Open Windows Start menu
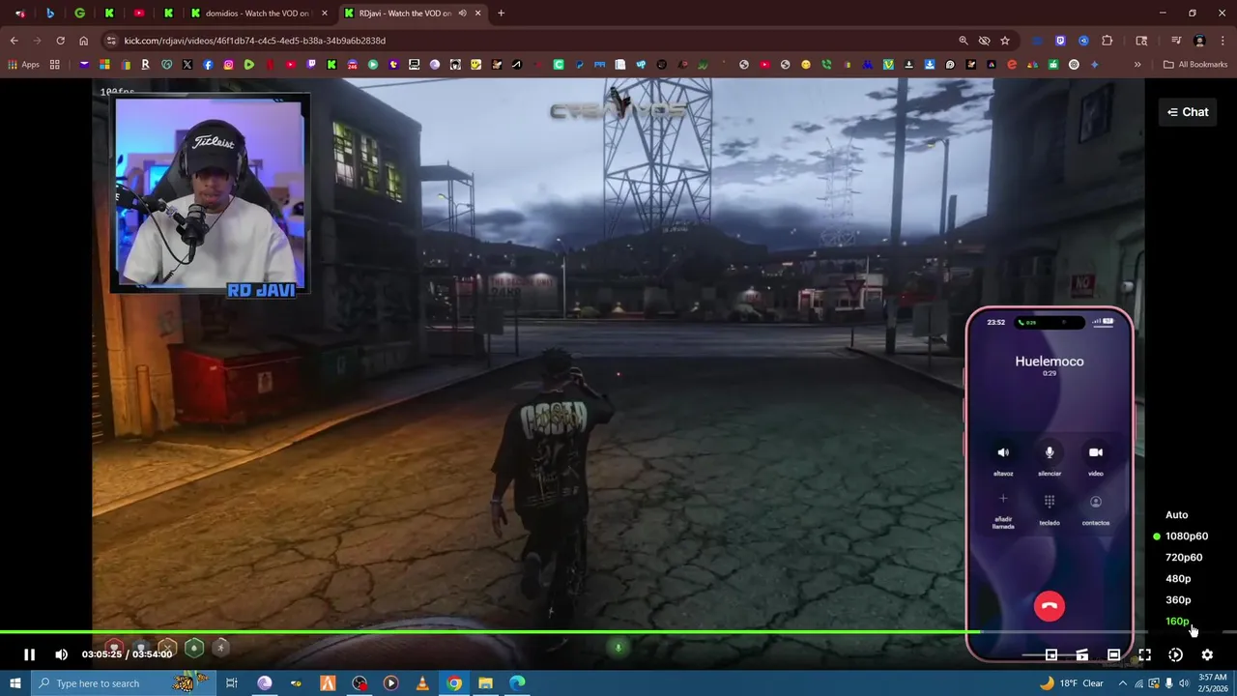Screen dimensions: 1237x696 click(14, 683)
